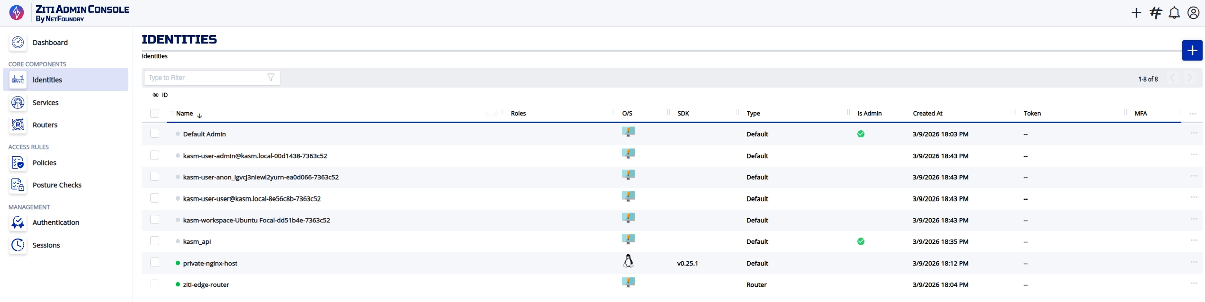The height and width of the screenshot is (302, 1205).
Task: Click the Is Admin column header
Action: (870, 114)
